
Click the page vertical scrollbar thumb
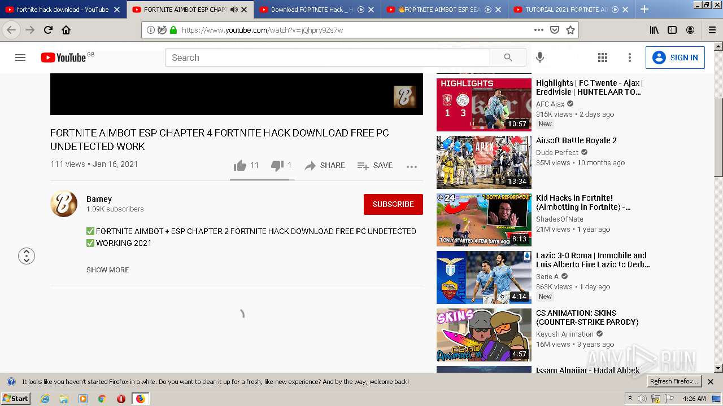point(718,138)
